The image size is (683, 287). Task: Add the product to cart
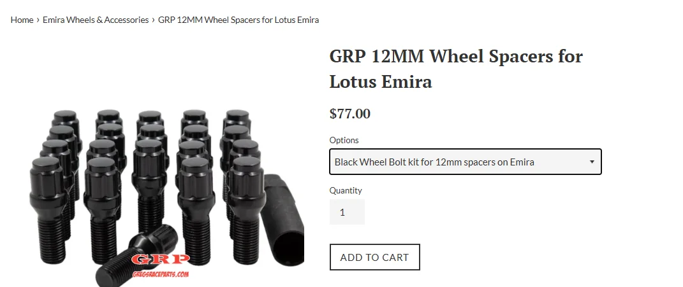point(374,257)
